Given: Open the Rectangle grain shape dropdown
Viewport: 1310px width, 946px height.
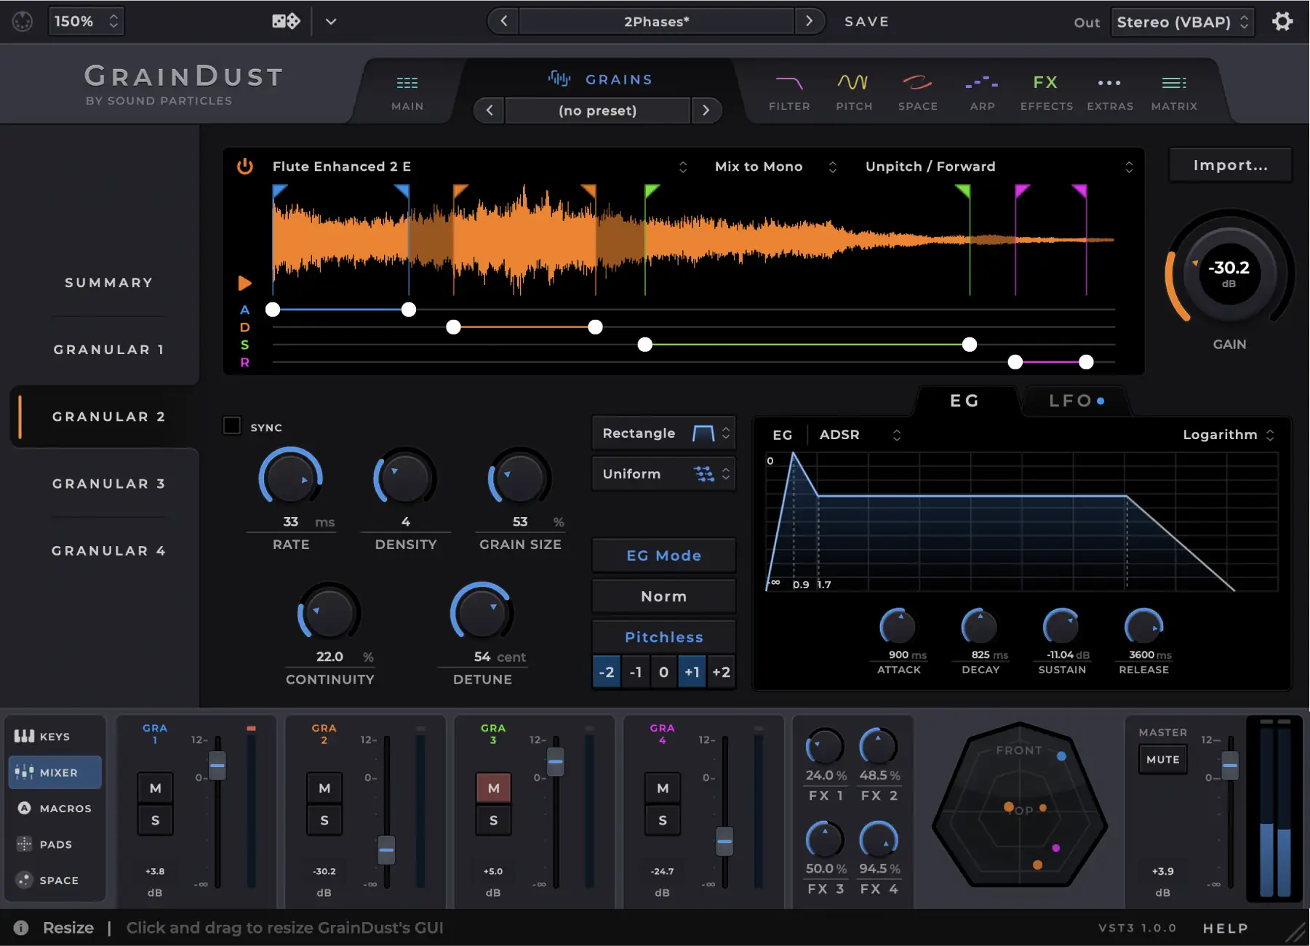Looking at the screenshot, I should pyautogui.click(x=663, y=433).
